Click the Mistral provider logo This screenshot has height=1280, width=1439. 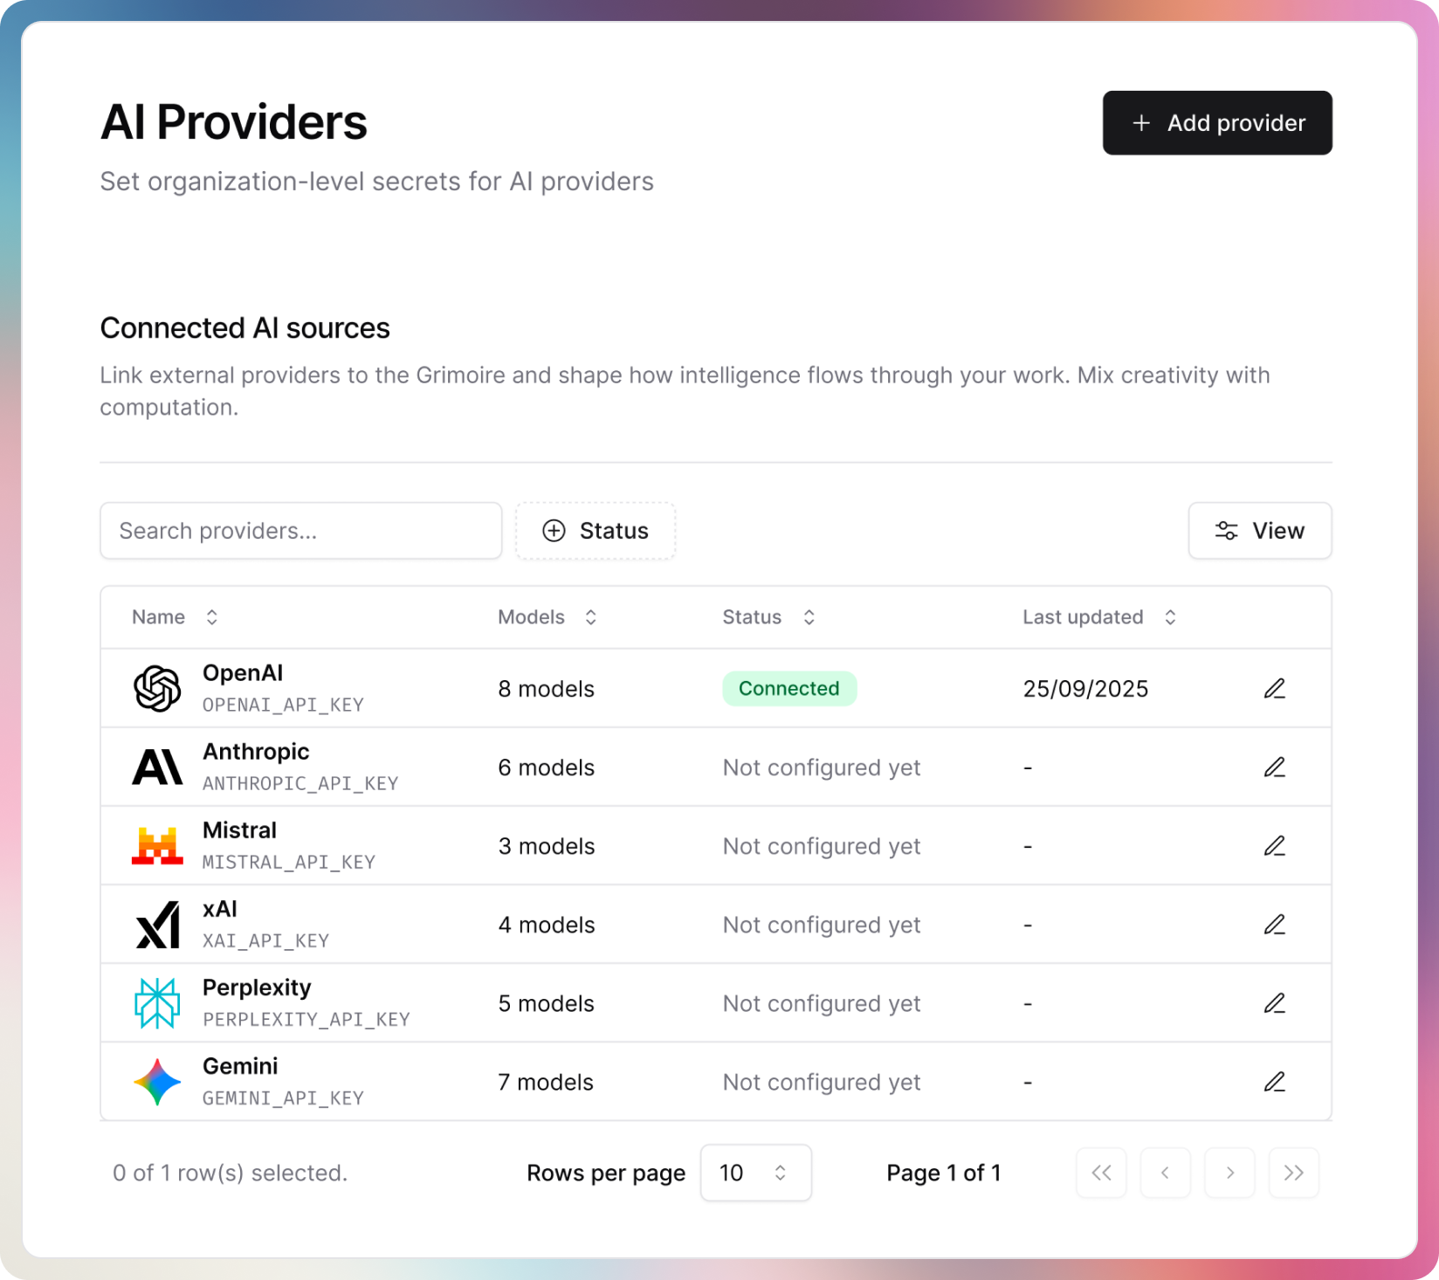point(157,844)
